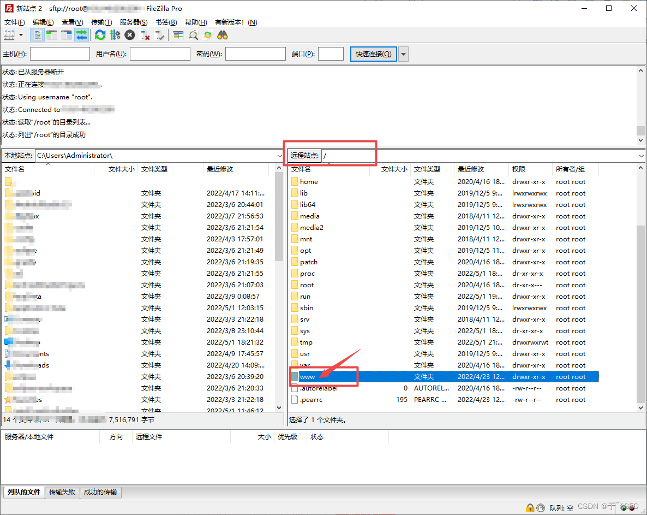Viewport: 647px width, 515px height.
Task: Toggle synchronized browsing
Action: pos(207,35)
